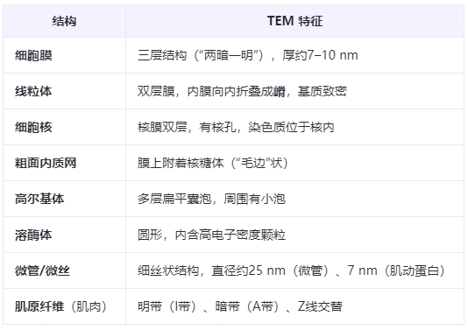The width and height of the screenshot is (468, 330).
Task: Click the 7 nm（肌动蛋白）text
Action: 396,270
